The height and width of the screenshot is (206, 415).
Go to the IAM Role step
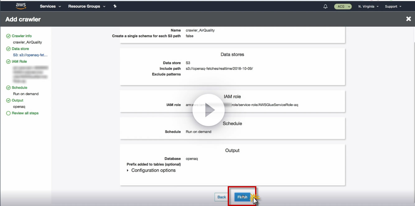19,61
